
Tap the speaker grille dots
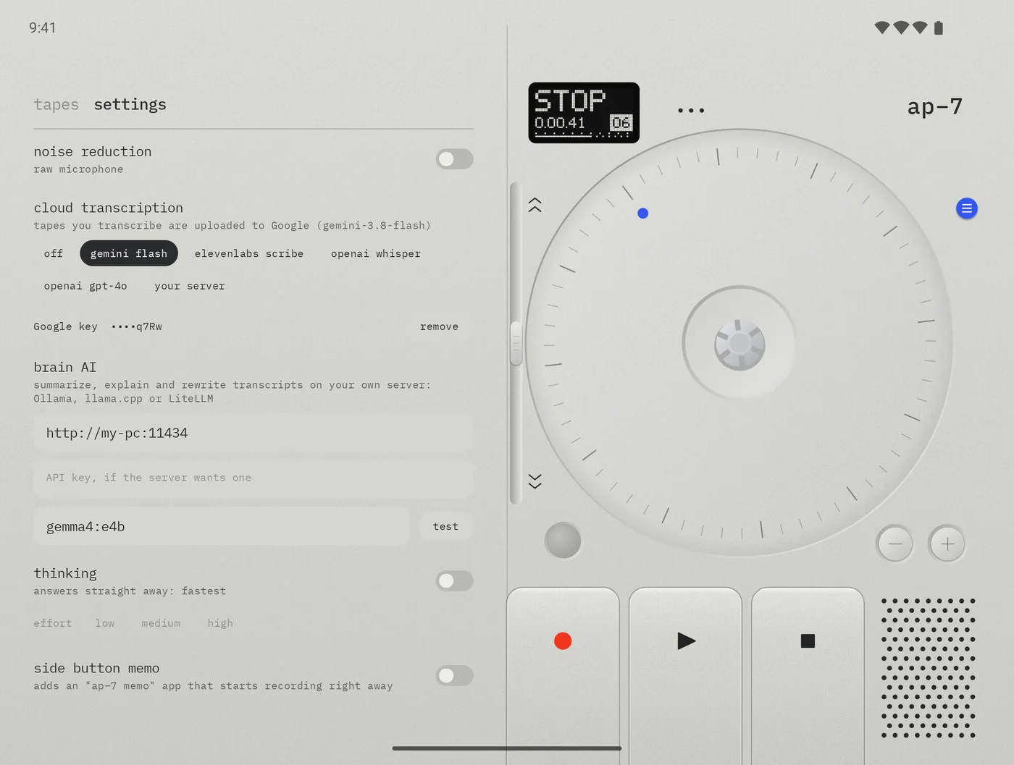click(x=929, y=668)
